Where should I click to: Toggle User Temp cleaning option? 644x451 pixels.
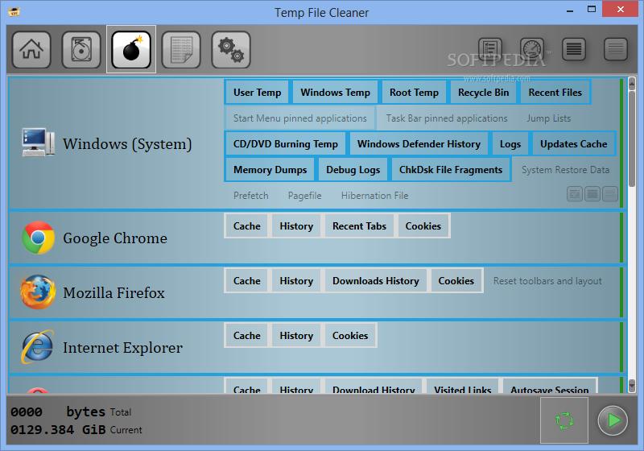tap(257, 93)
